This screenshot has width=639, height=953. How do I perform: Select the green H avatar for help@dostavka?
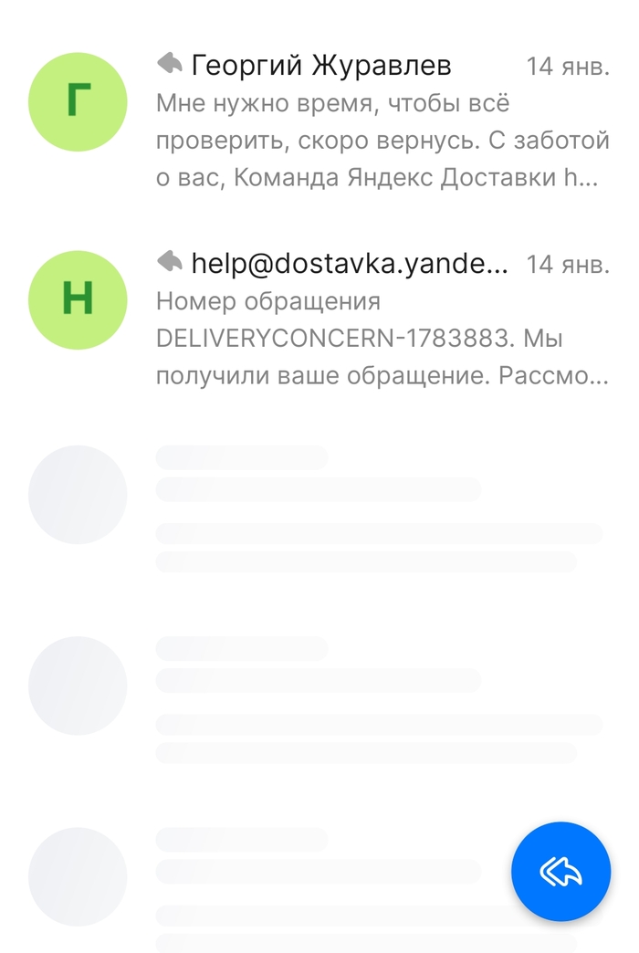pos(78,300)
